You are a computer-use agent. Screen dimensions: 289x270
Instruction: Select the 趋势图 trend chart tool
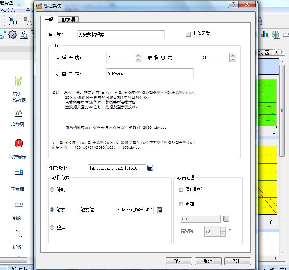[x=18, y=113]
